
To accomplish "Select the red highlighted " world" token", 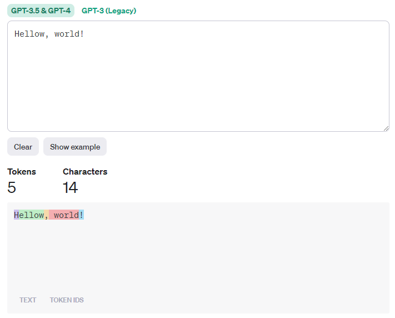I will point(64,215).
